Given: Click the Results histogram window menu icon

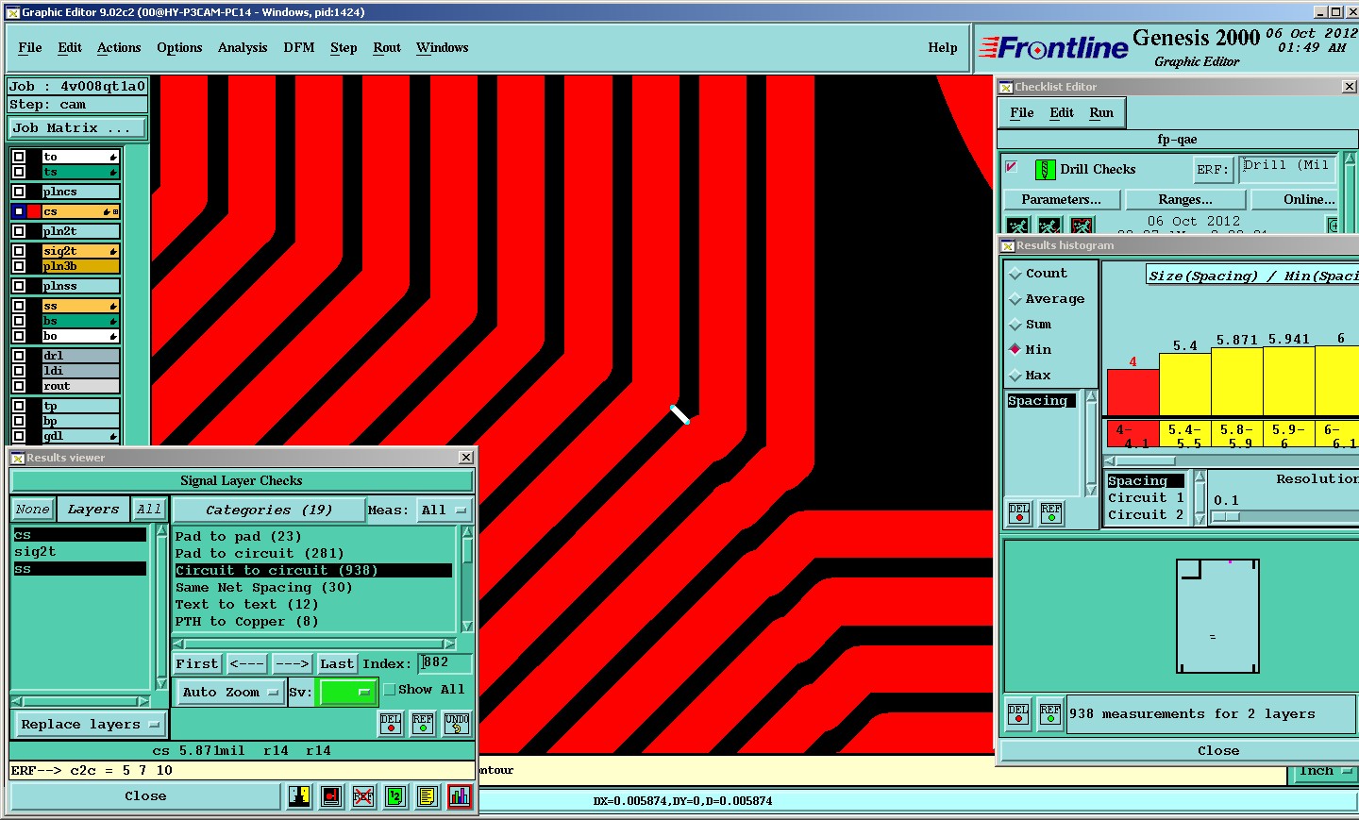Looking at the screenshot, I should click(x=1008, y=245).
